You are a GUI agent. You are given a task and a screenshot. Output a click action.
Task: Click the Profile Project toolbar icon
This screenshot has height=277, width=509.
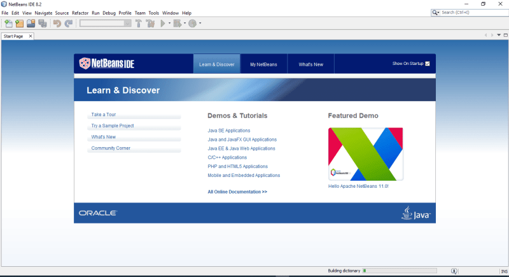[x=193, y=23]
